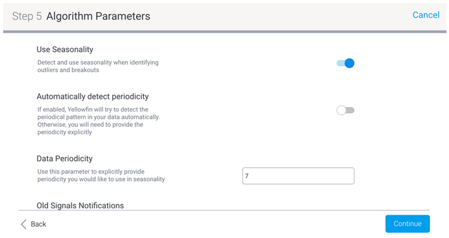Focus the Data Periodicity input field
The height and width of the screenshot is (238, 449).
[298, 175]
